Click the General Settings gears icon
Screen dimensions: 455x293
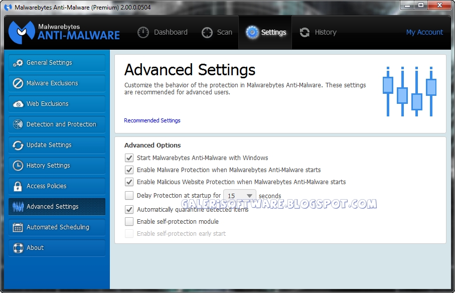click(x=18, y=63)
